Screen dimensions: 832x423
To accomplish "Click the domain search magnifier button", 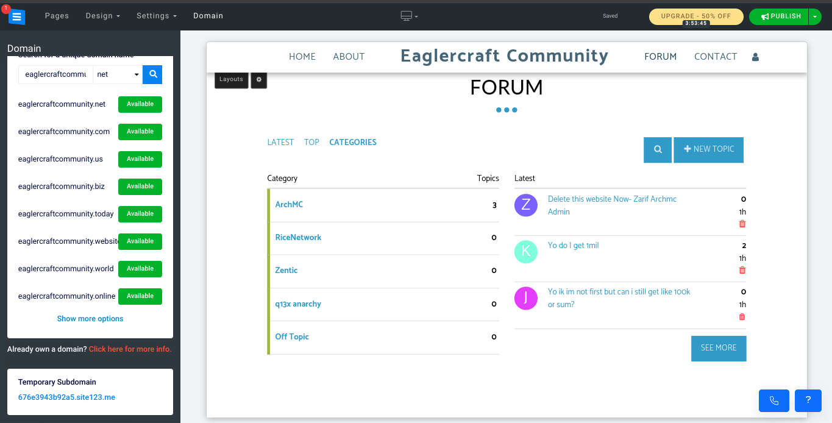I will coord(152,74).
